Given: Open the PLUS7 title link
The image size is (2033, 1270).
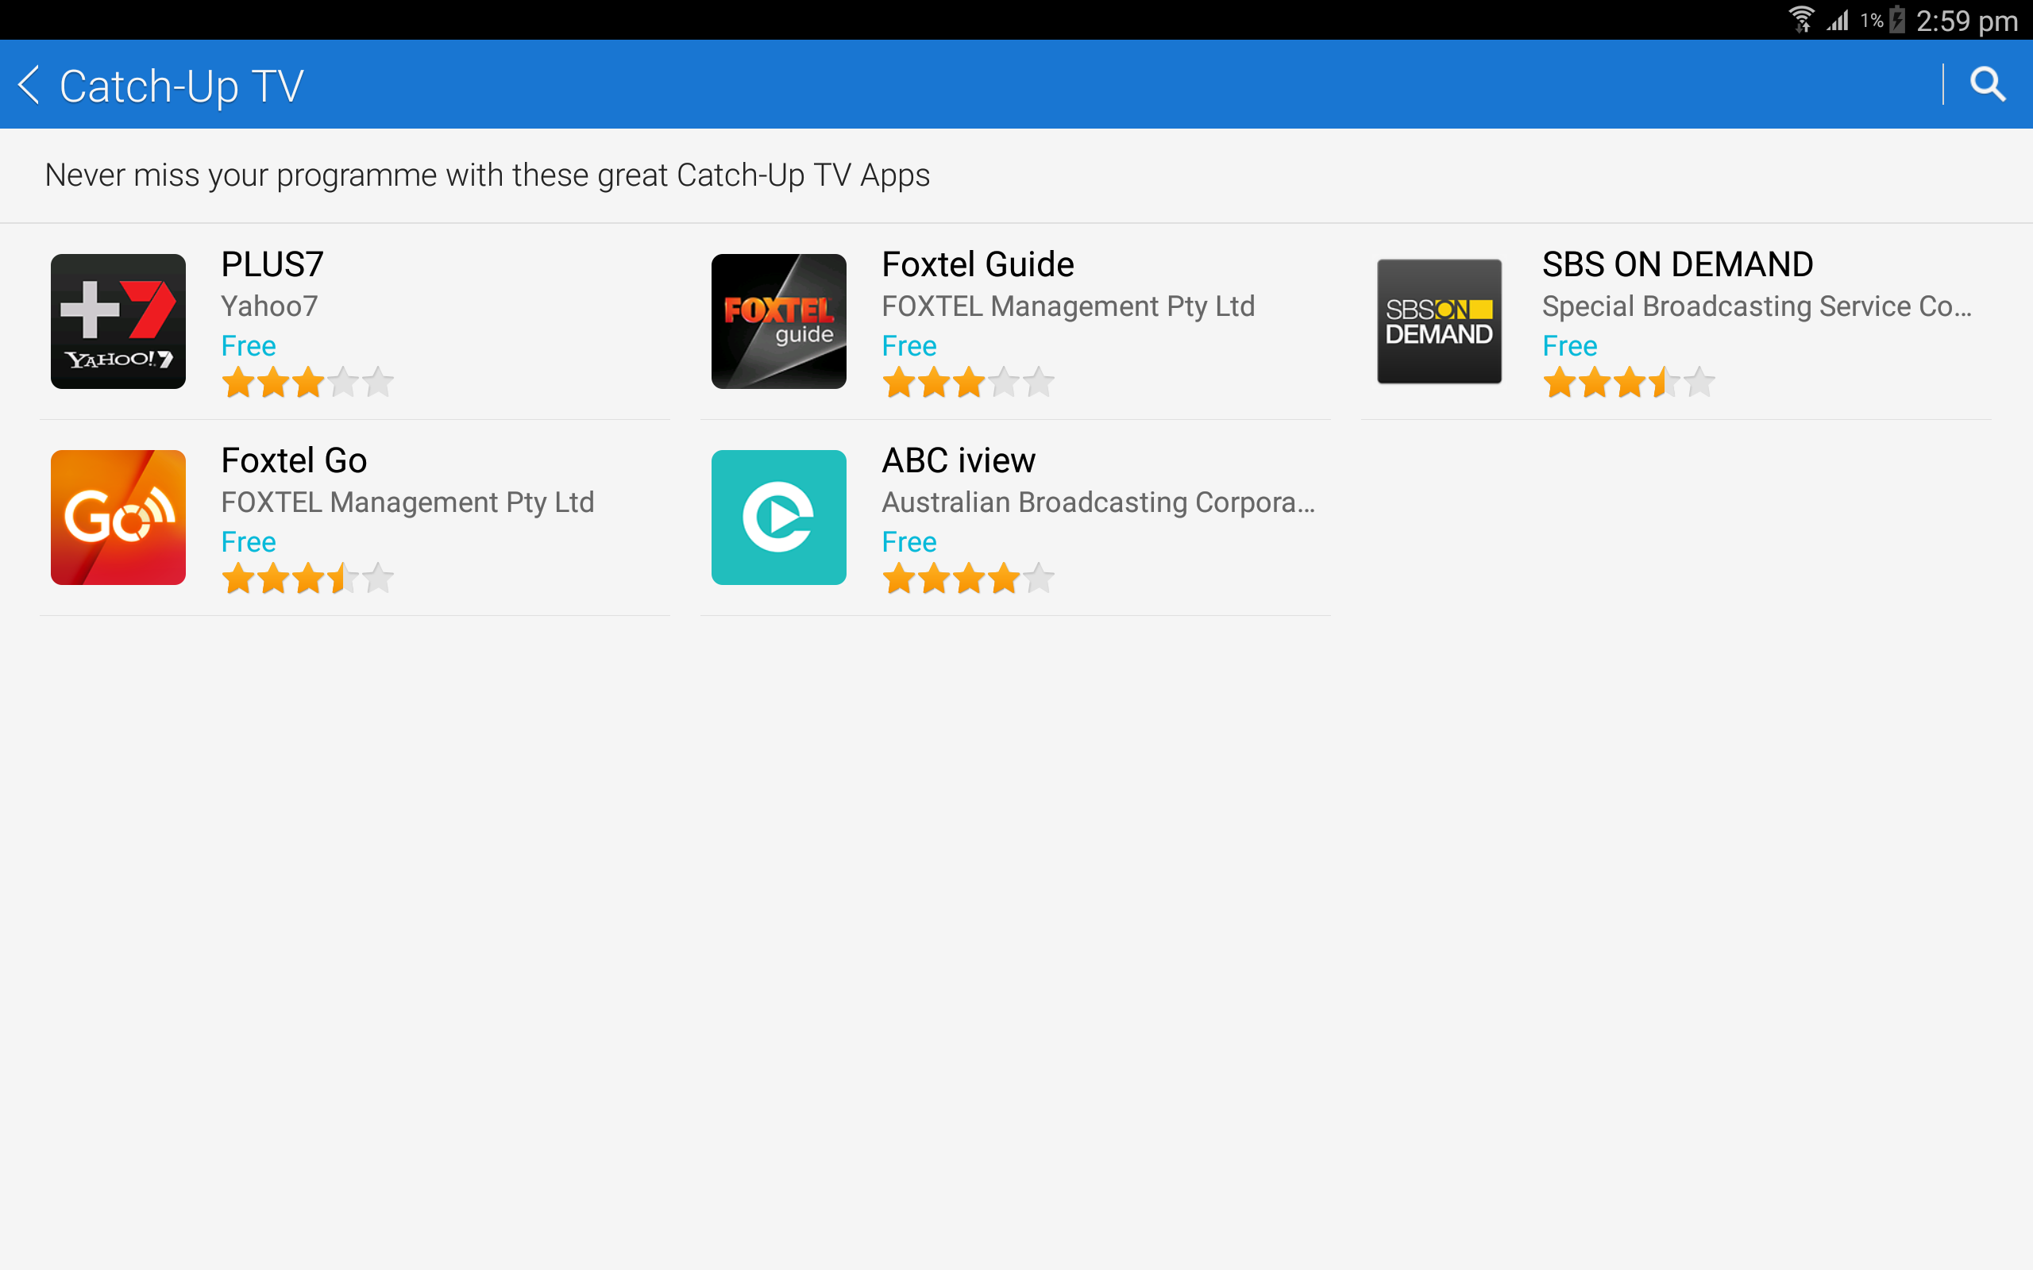Looking at the screenshot, I should coord(272,264).
